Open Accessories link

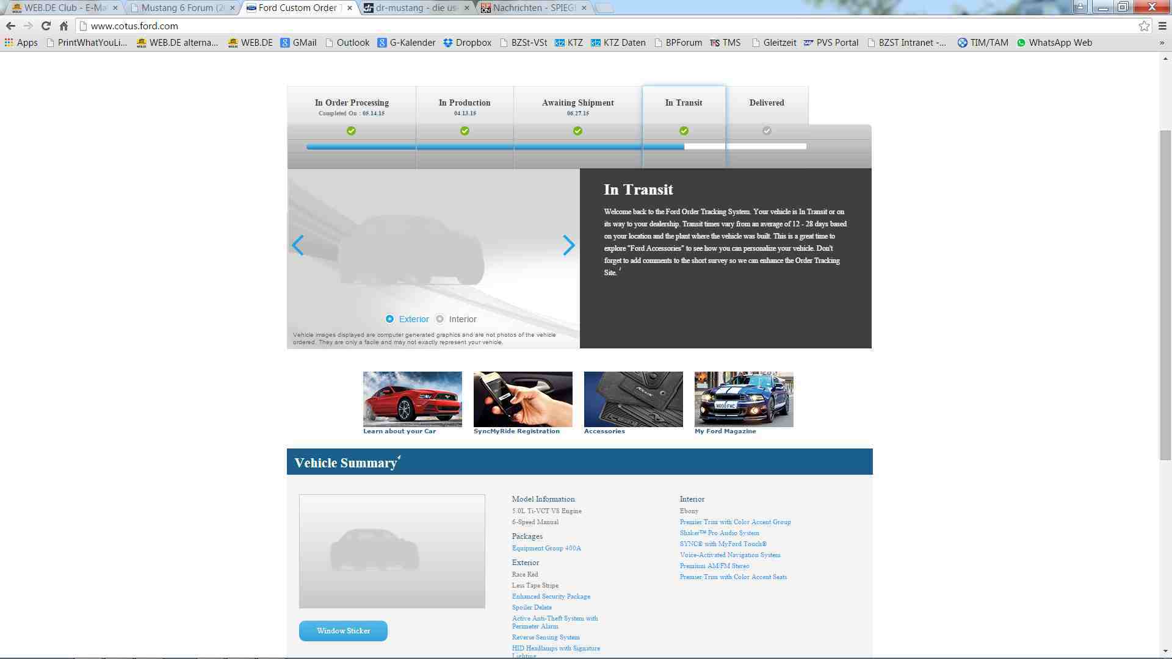(604, 431)
